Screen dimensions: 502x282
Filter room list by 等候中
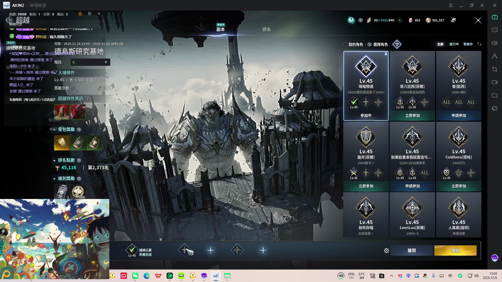coord(468,44)
